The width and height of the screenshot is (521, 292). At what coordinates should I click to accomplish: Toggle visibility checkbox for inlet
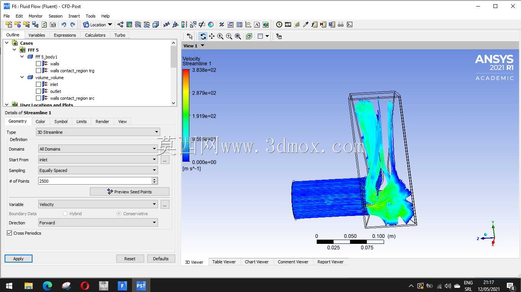click(38, 84)
